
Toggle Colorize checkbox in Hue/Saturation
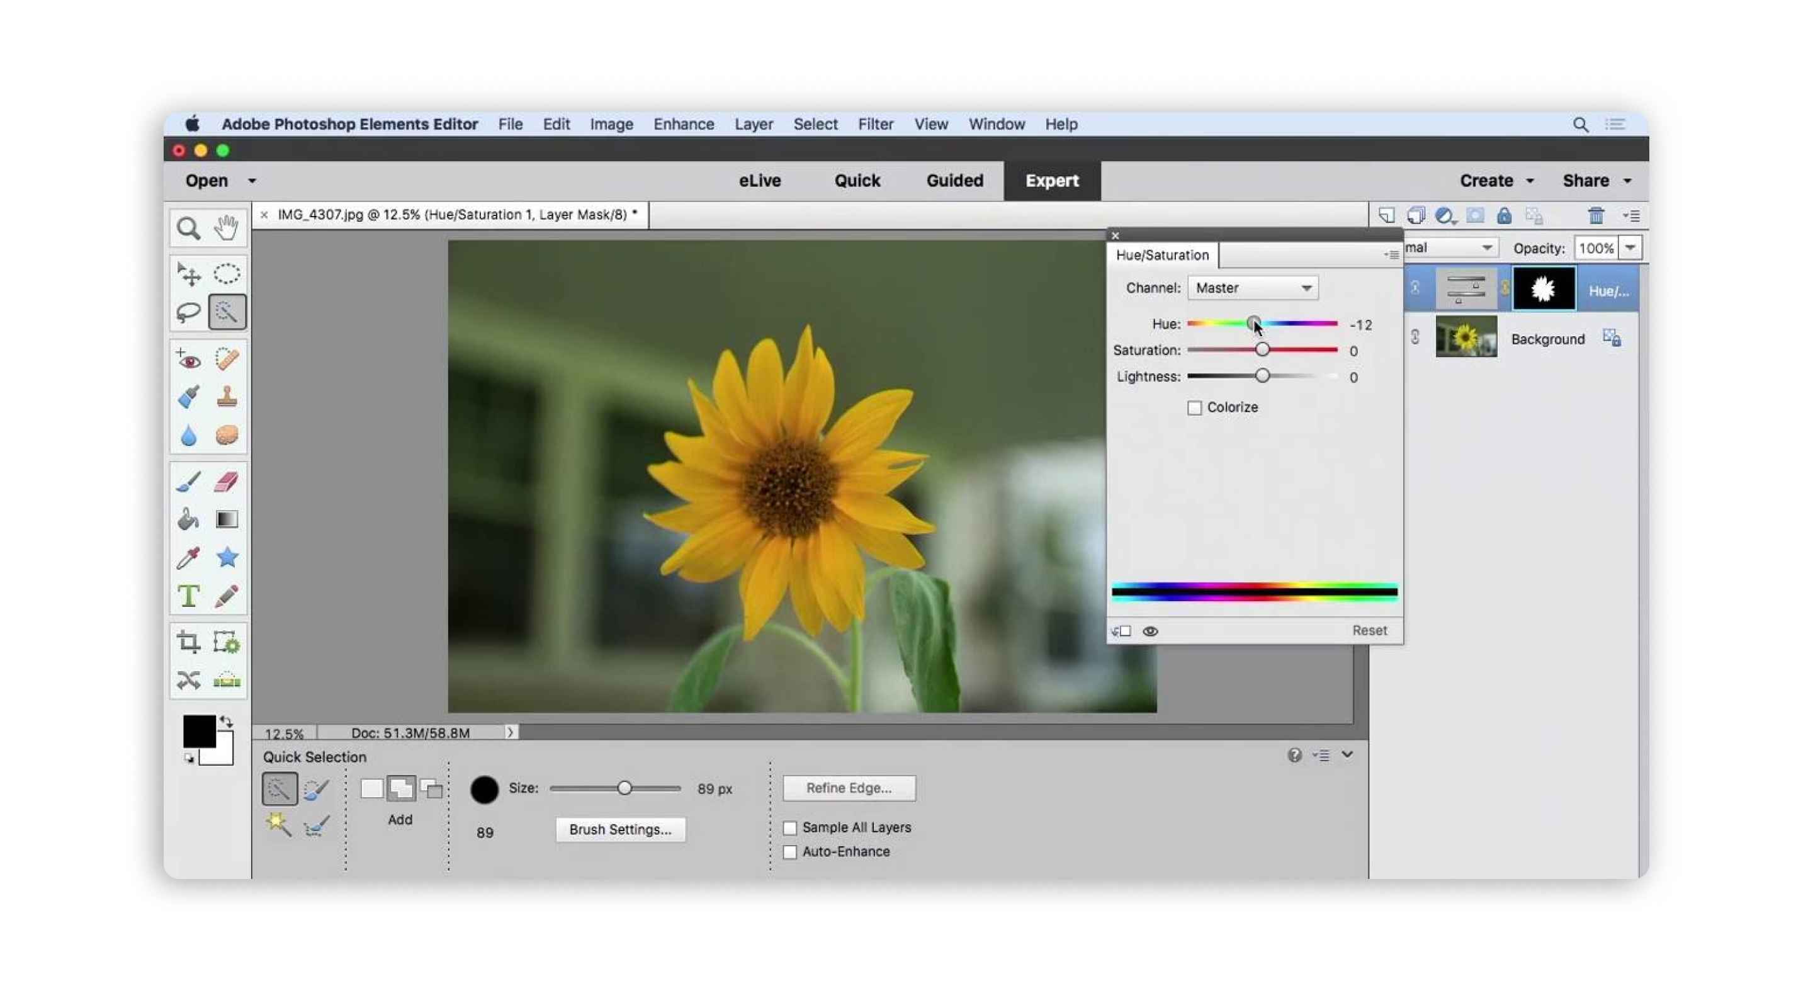point(1193,406)
